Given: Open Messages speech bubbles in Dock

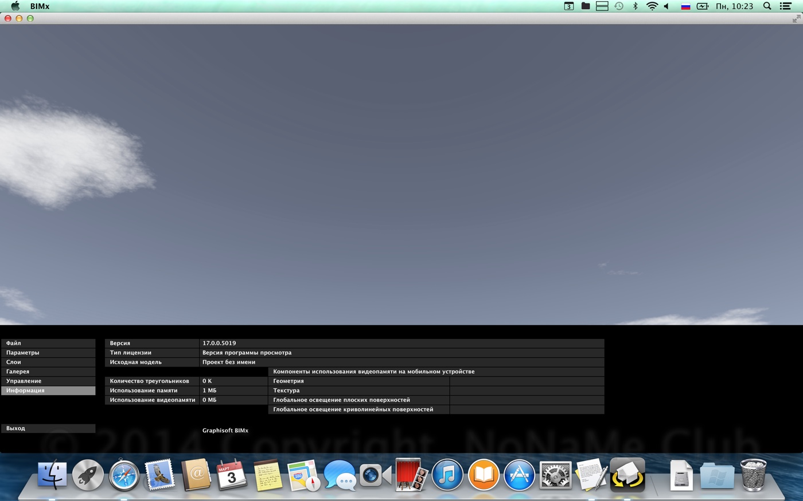Looking at the screenshot, I should coord(340,475).
